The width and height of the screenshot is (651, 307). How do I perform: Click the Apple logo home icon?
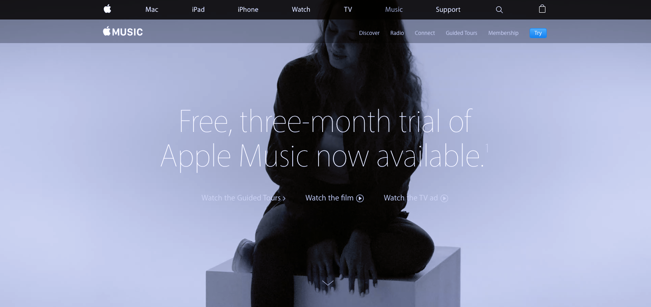107,9
